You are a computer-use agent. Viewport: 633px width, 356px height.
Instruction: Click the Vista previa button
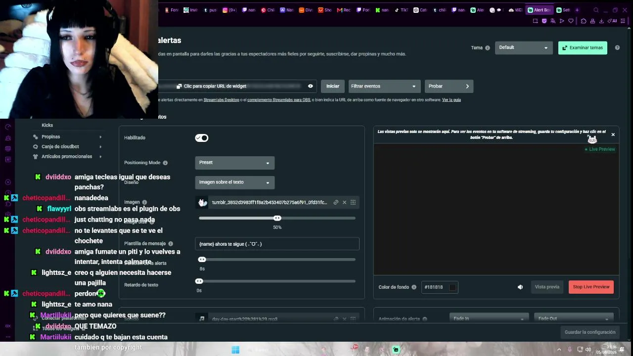tap(547, 287)
